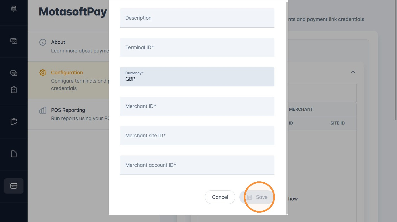Open the clipboard list sidebar icon
397x222 pixels.
pyautogui.click(x=14, y=90)
